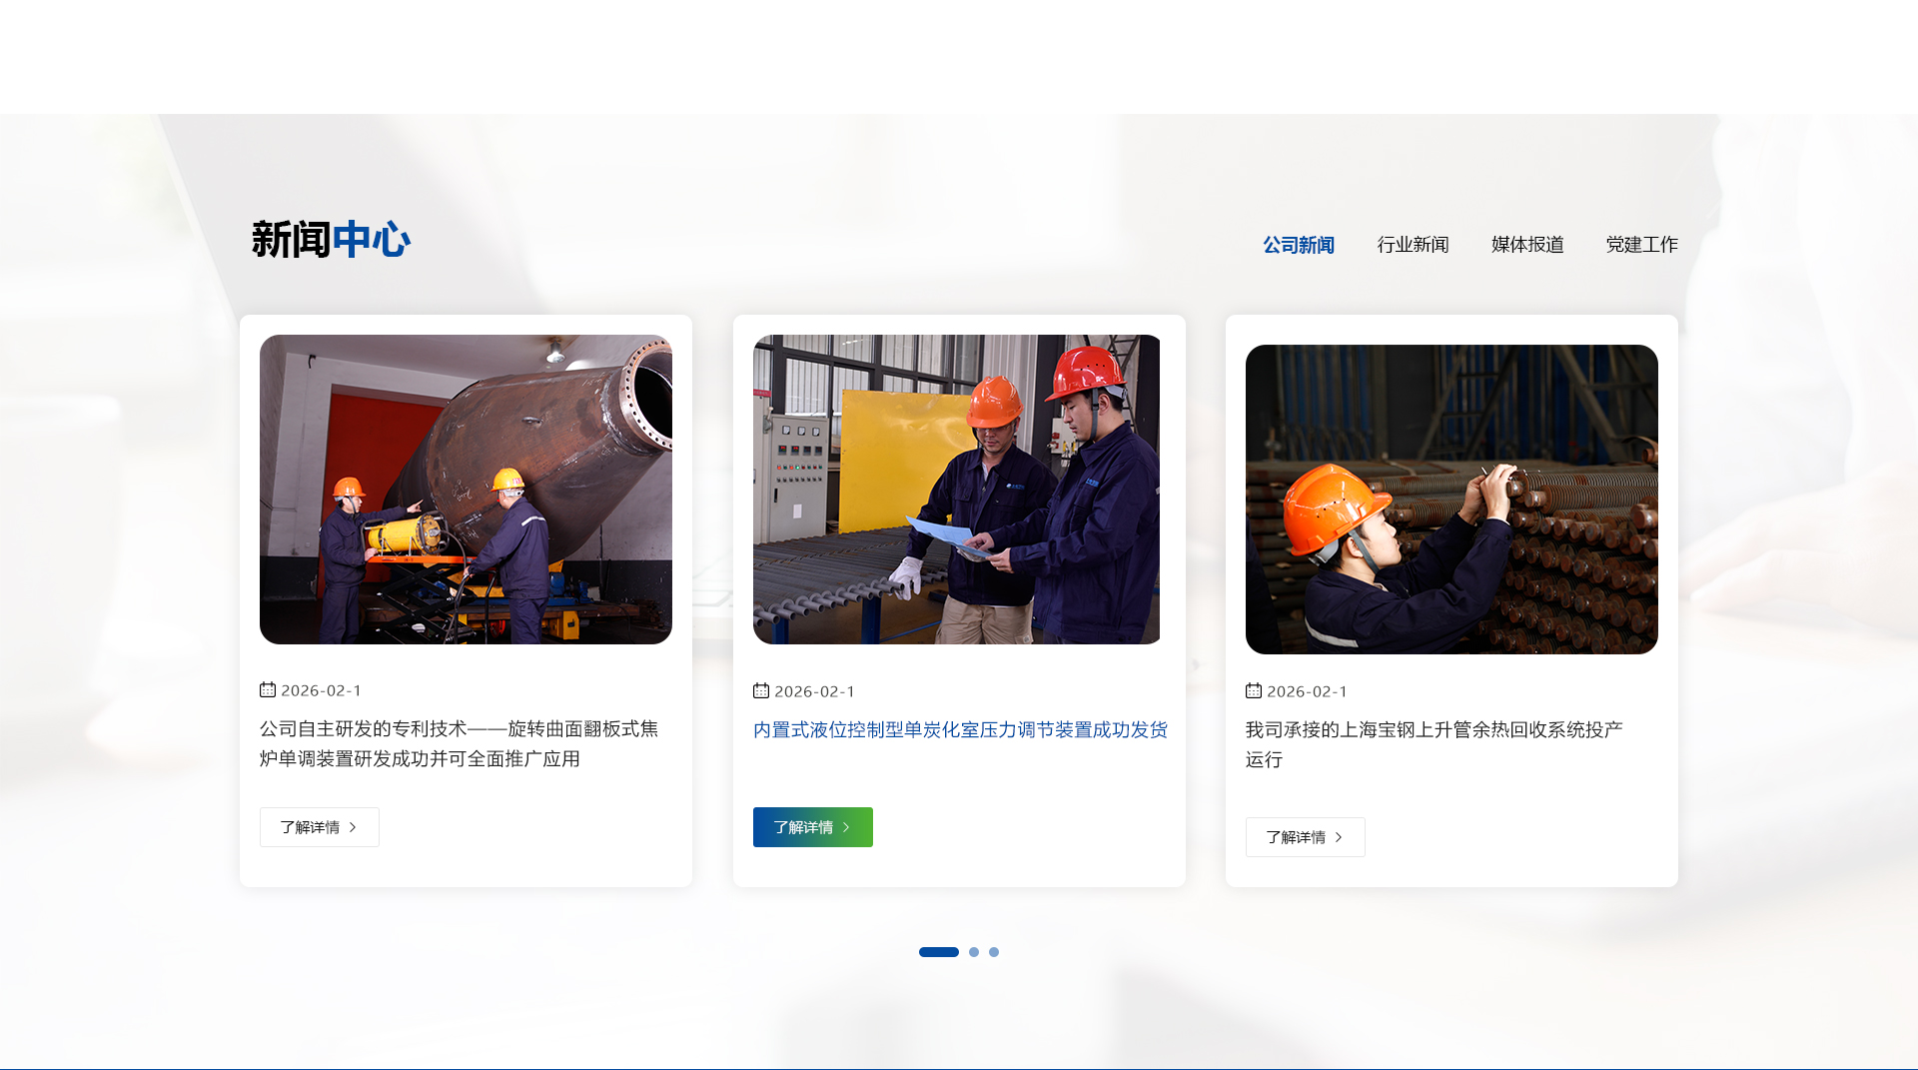The width and height of the screenshot is (1918, 1070).
Task: Open the rotary kiln equipment photo
Action: click(466, 490)
